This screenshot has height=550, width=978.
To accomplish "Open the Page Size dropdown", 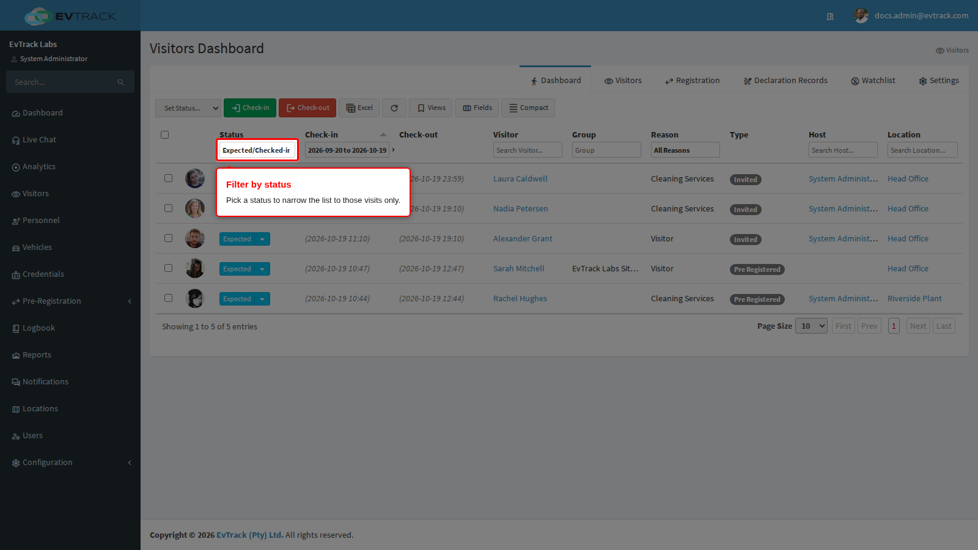I will tap(812, 326).
